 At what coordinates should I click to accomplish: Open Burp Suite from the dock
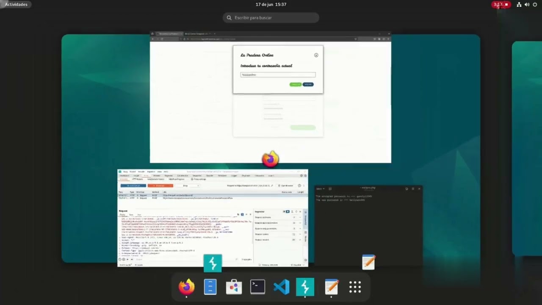tap(305, 287)
